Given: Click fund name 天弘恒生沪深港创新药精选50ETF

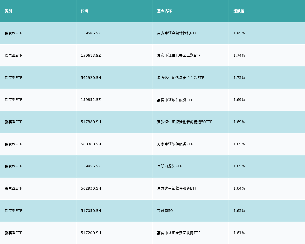Looking at the screenshot, I should pyautogui.click(x=185, y=122).
